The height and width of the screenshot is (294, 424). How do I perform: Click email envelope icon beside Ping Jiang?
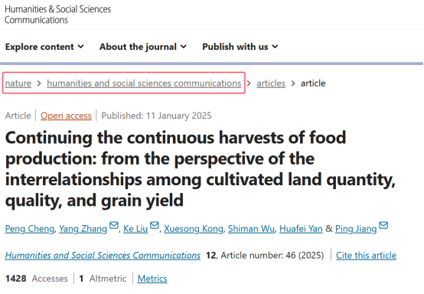(x=383, y=225)
